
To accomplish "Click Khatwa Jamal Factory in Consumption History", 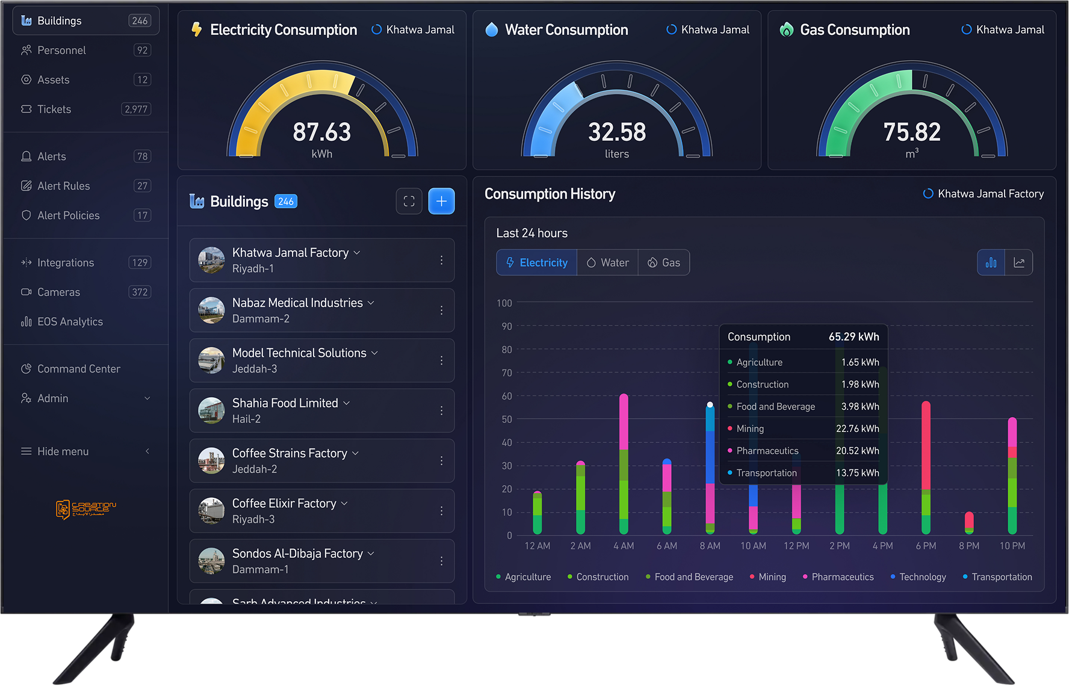I will [x=984, y=194].
